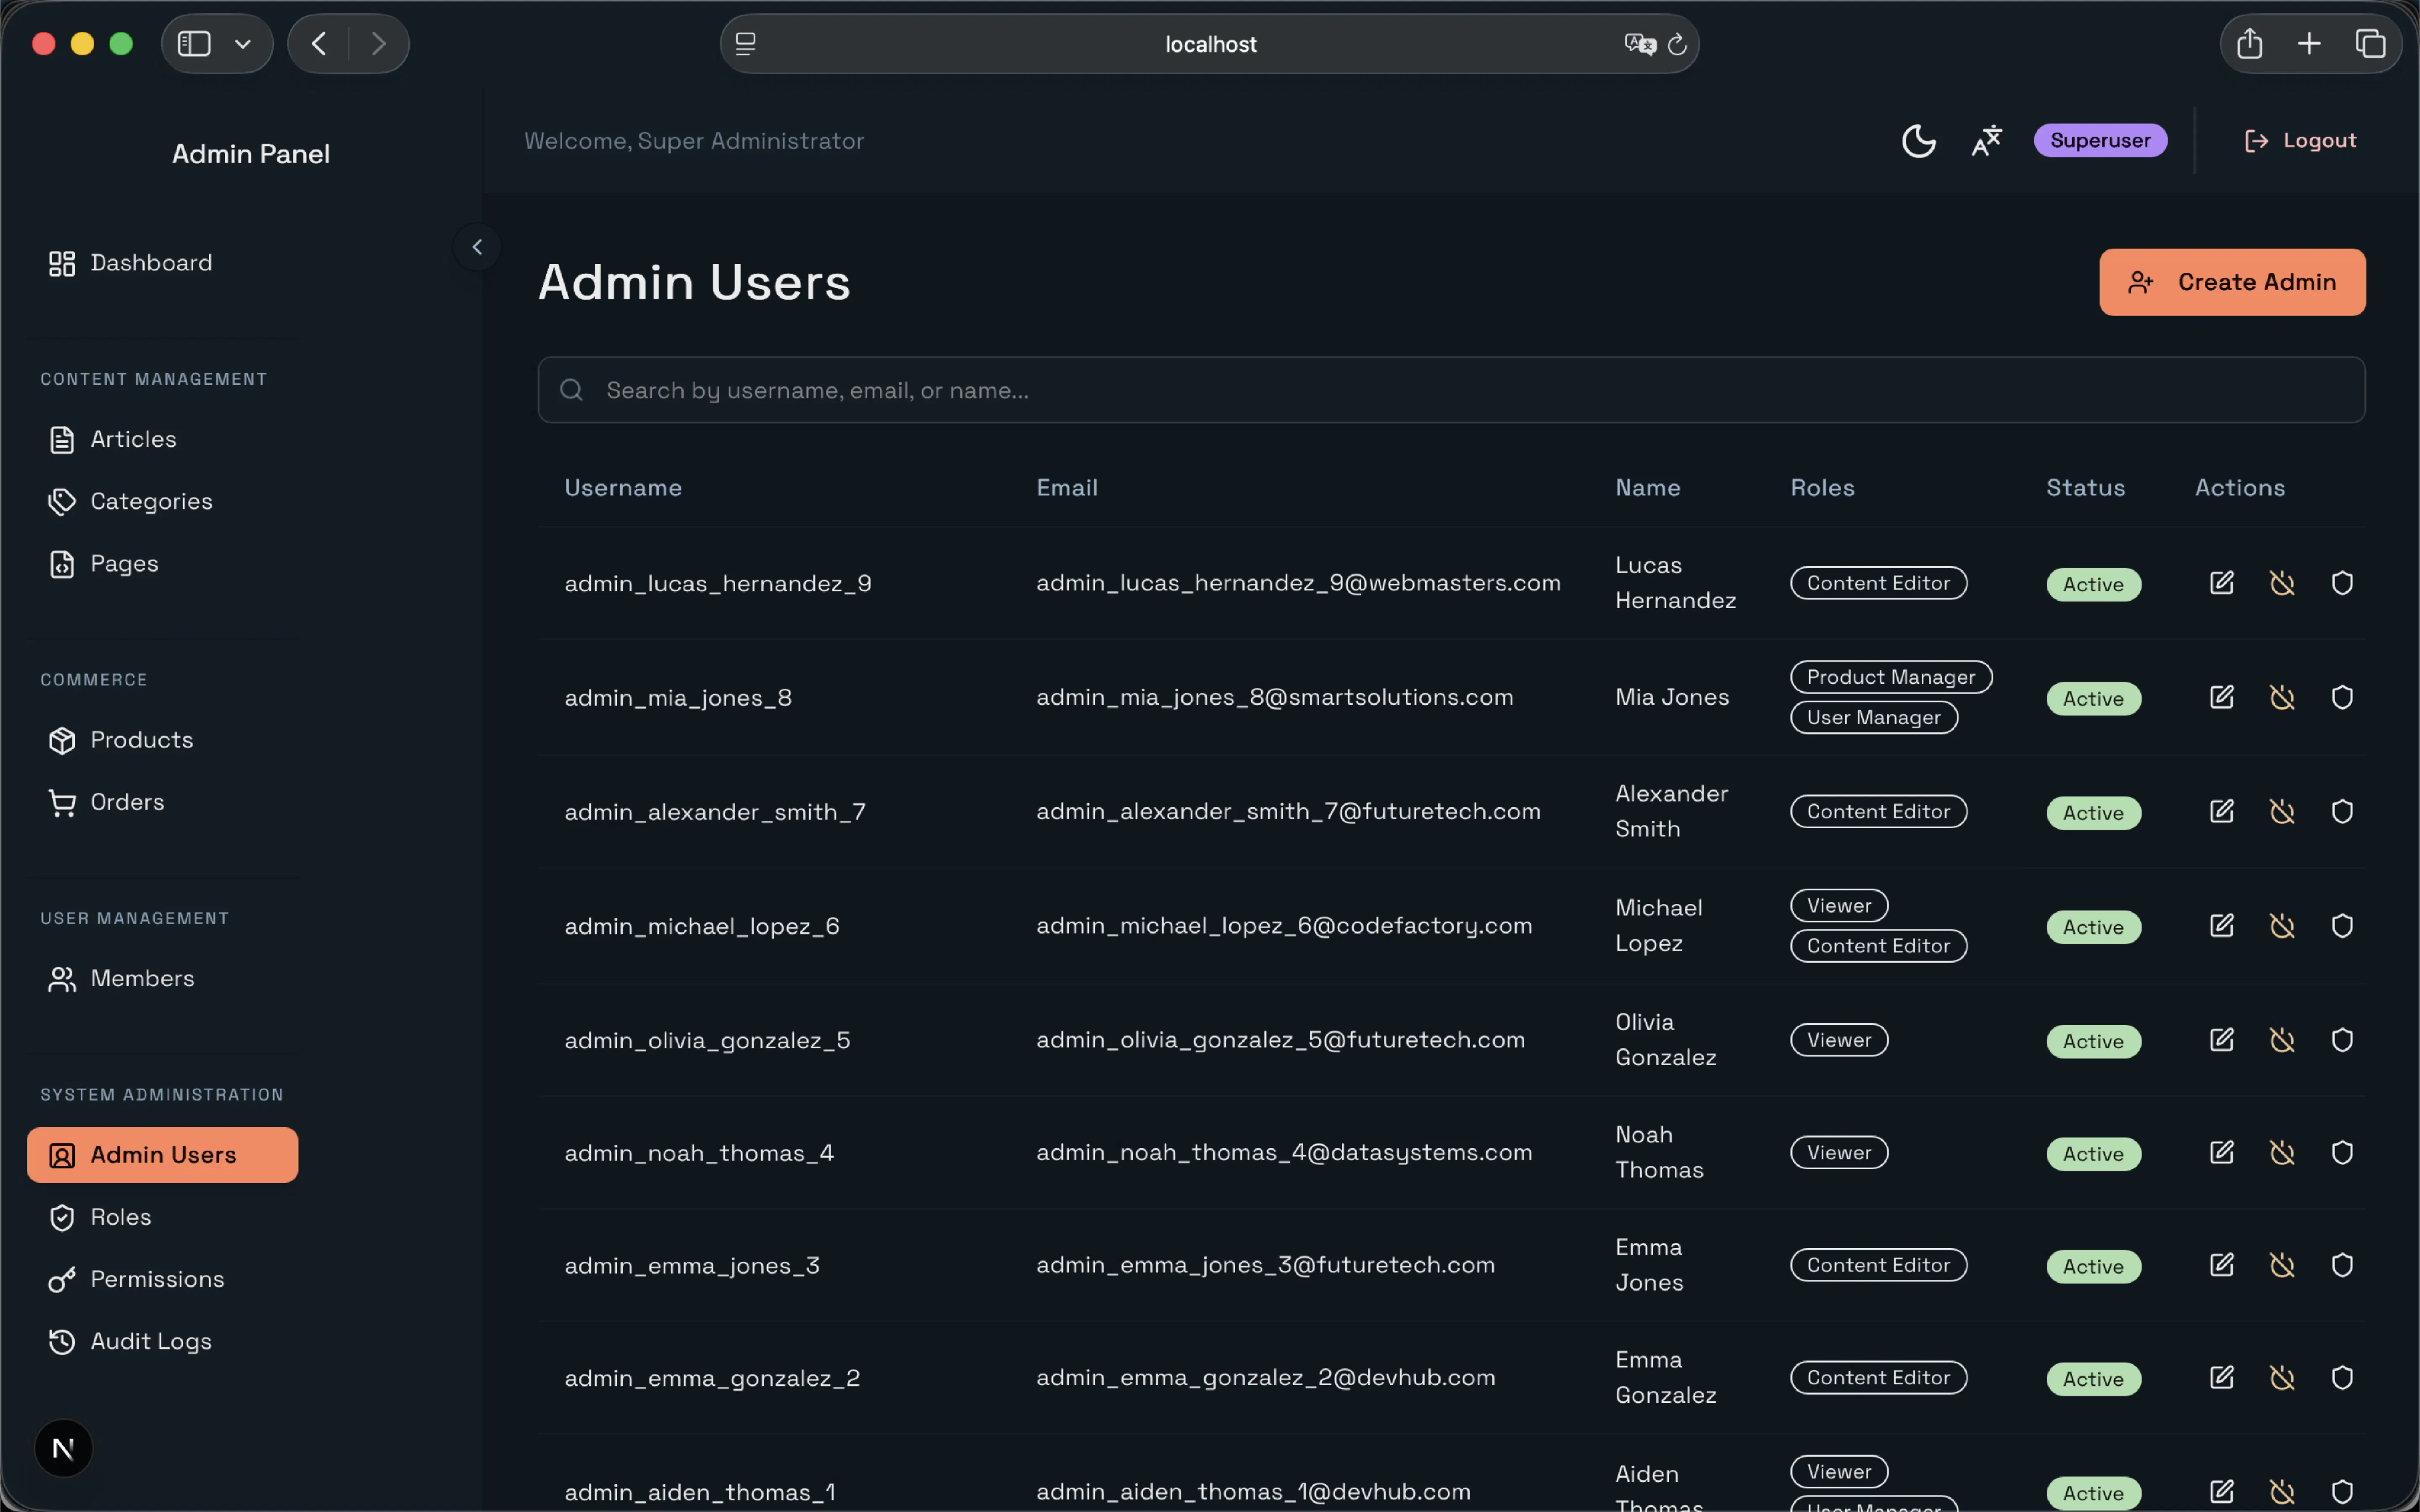The image size is (2420, 1512).
Task: Open Members under User Management
Action: [x=162, y=978]
